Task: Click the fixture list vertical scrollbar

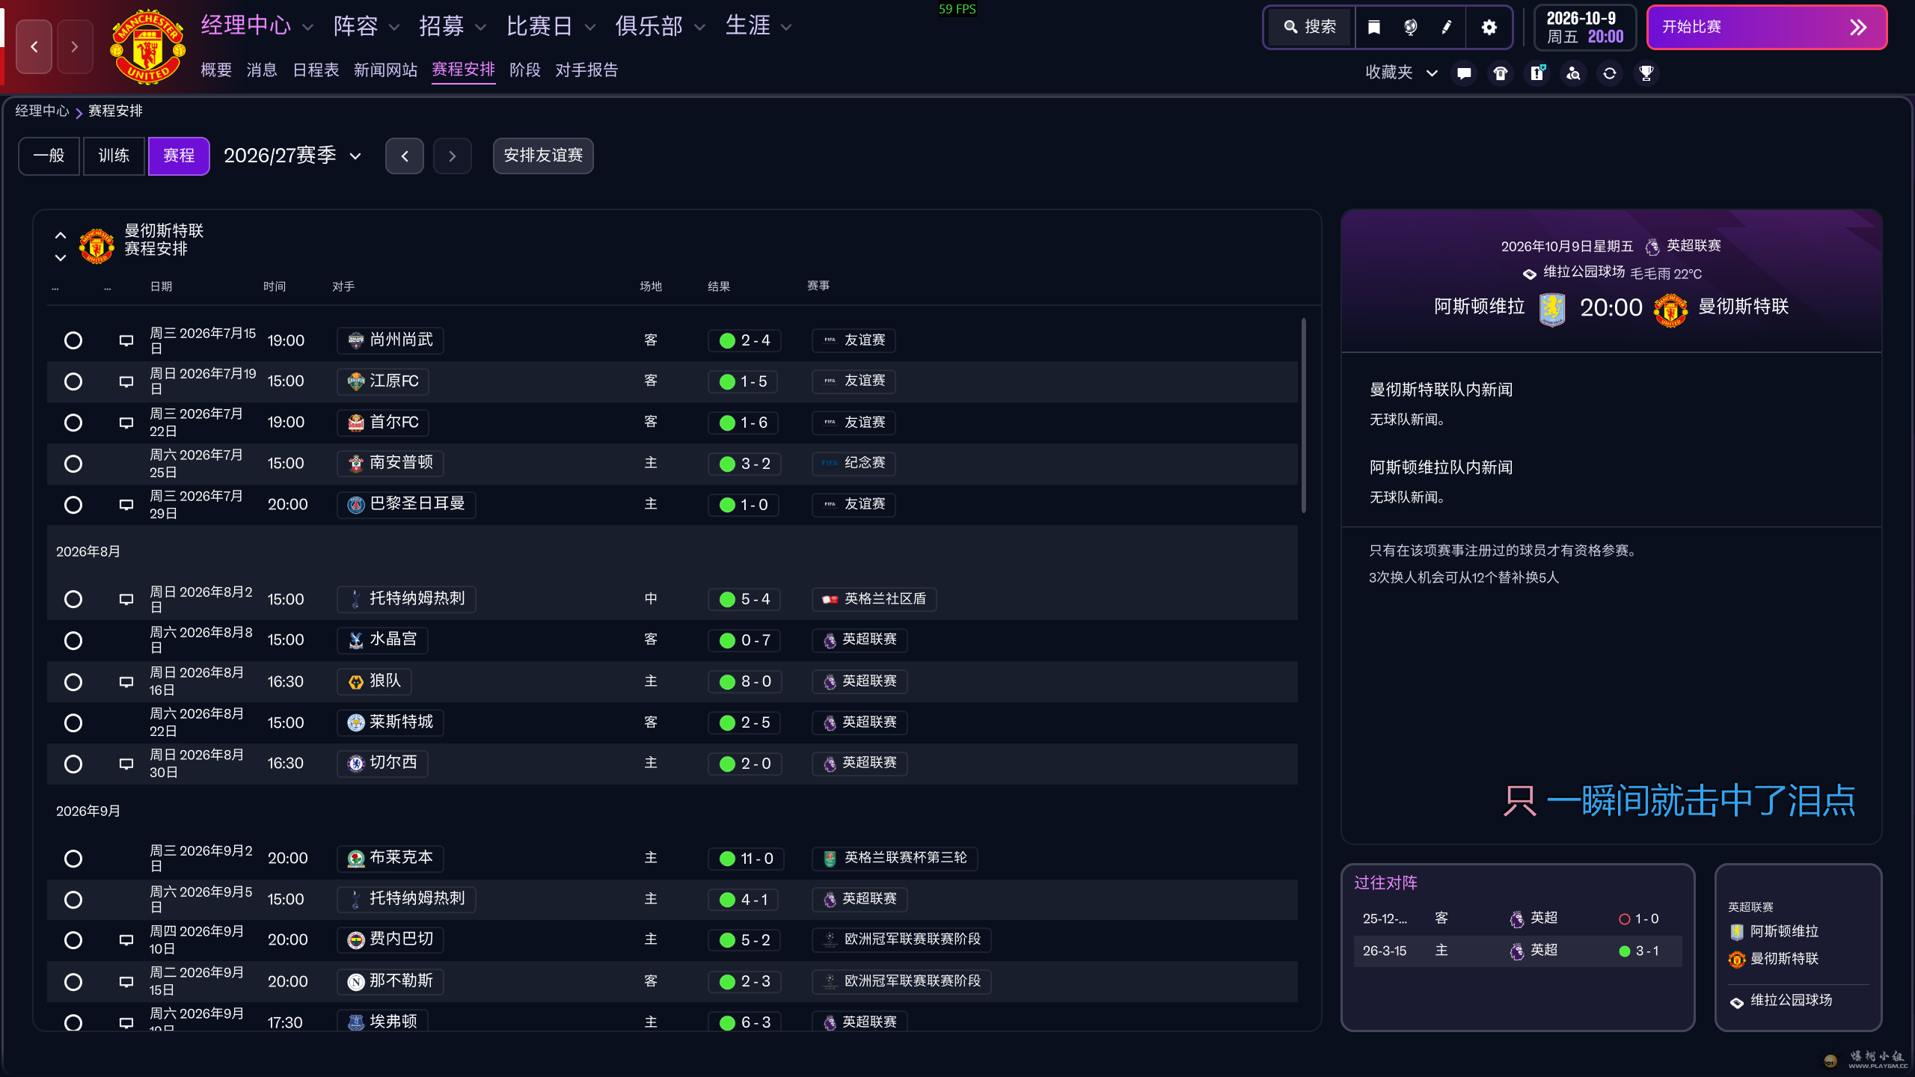Action: click(1303, 416)
